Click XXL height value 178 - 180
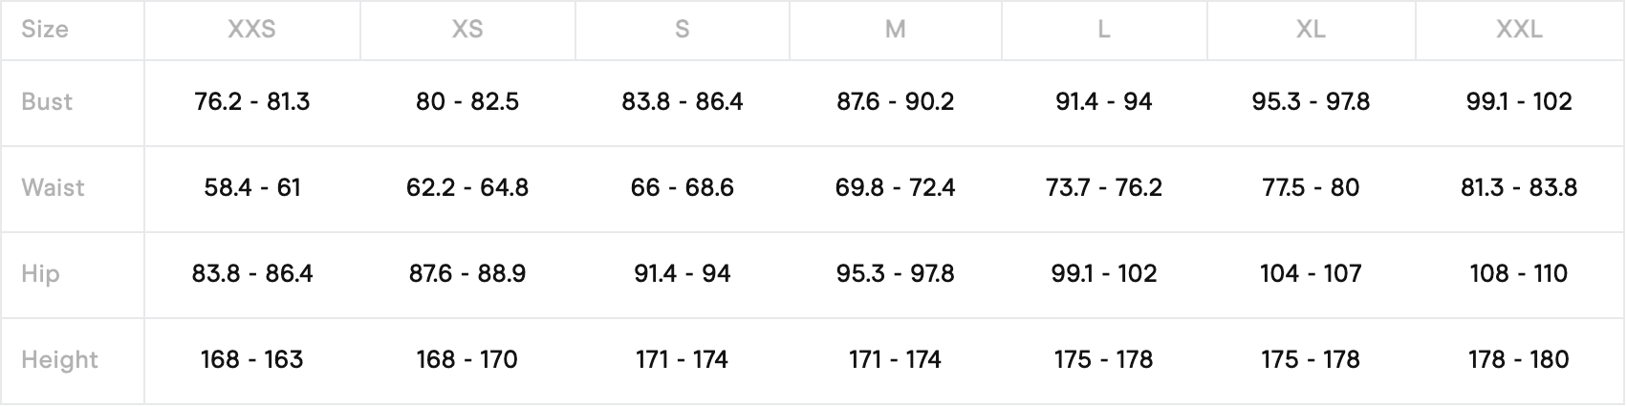This screenshot has width=1627, height=407. click(x=1519, y=360)
